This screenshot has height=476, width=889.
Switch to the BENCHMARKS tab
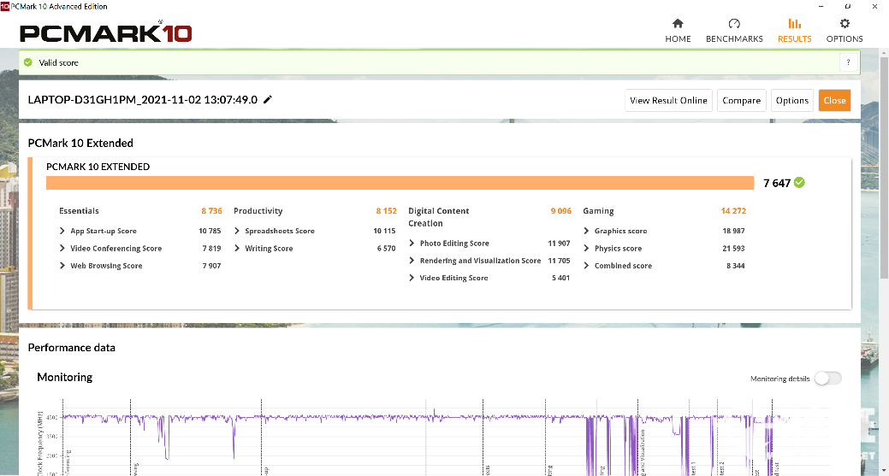[x=734, y=31]
